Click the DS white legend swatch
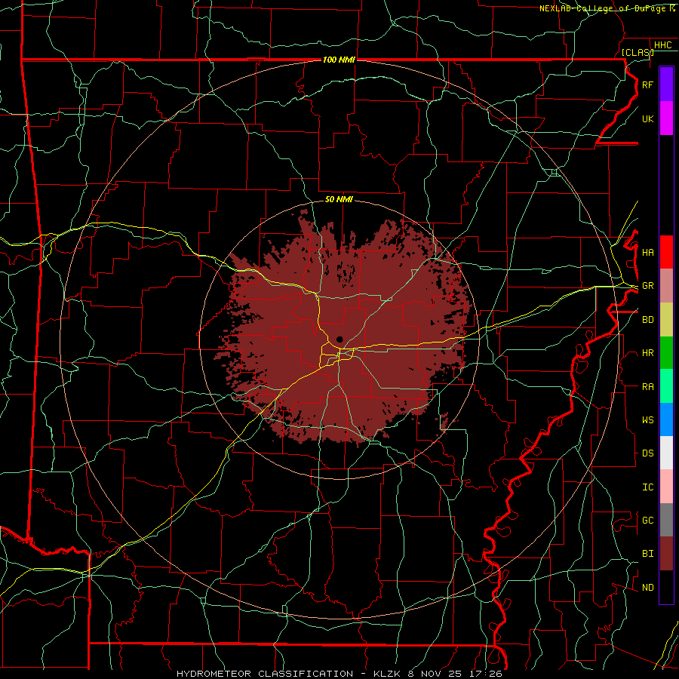This screenshot has width=679, height=679. (666, 453)
